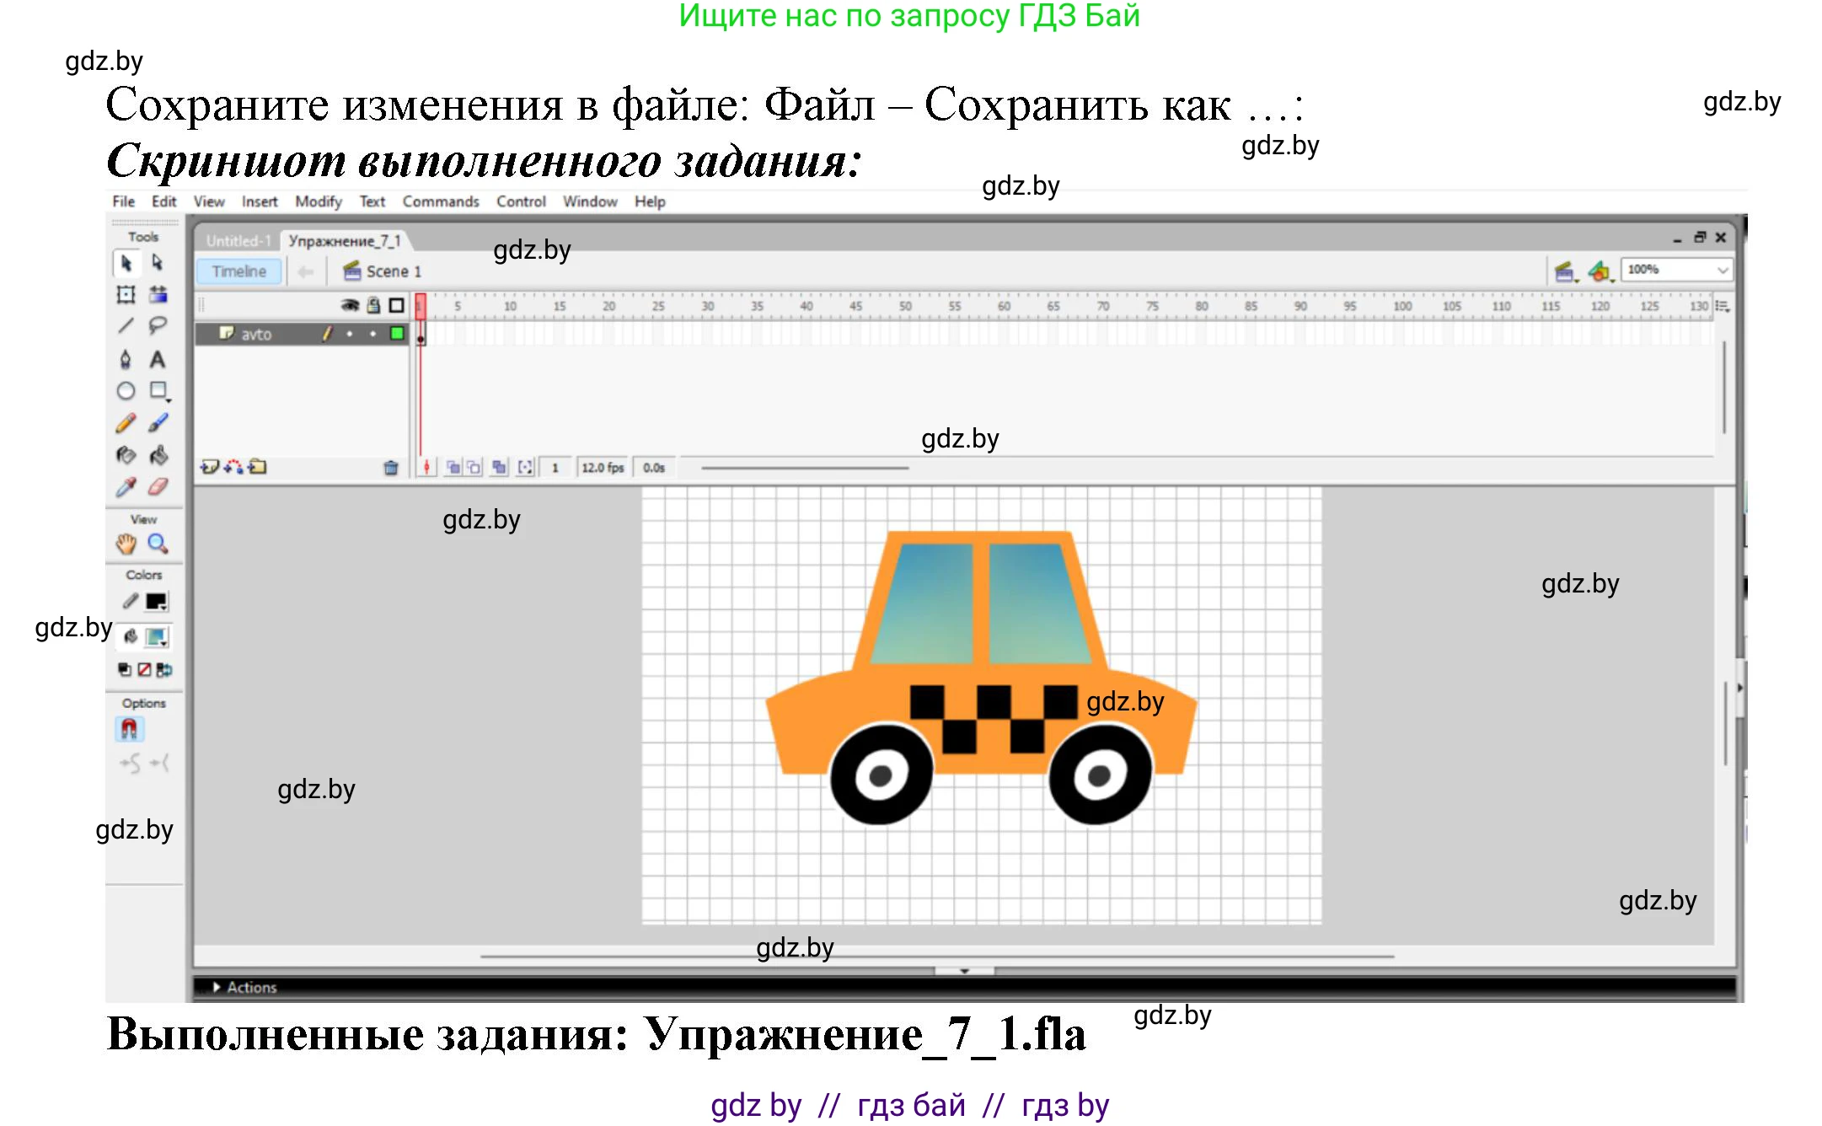1822x1126 pixels.
Task: Switch to the Untitled-1 tab
Action: point(238,240)
